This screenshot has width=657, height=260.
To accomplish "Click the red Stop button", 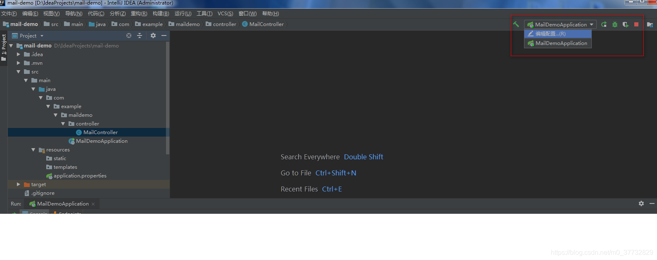I will (636, 24).
